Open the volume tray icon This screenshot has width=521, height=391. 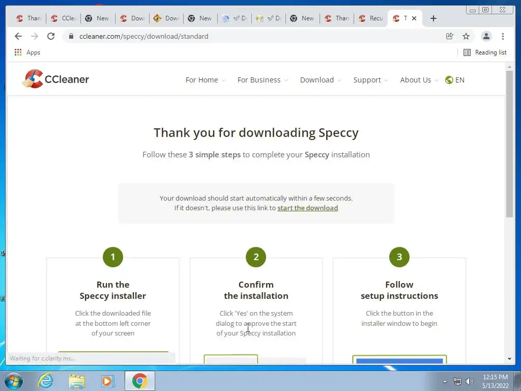point(470,381)
